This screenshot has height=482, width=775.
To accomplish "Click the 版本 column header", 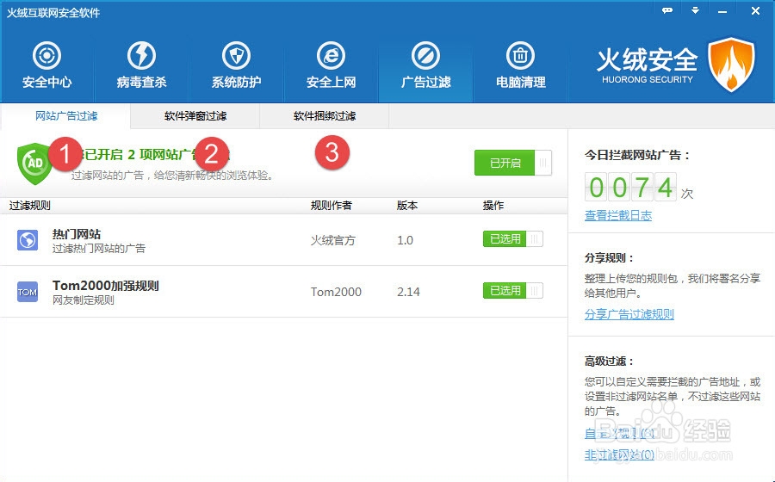I will pos(407,206).
